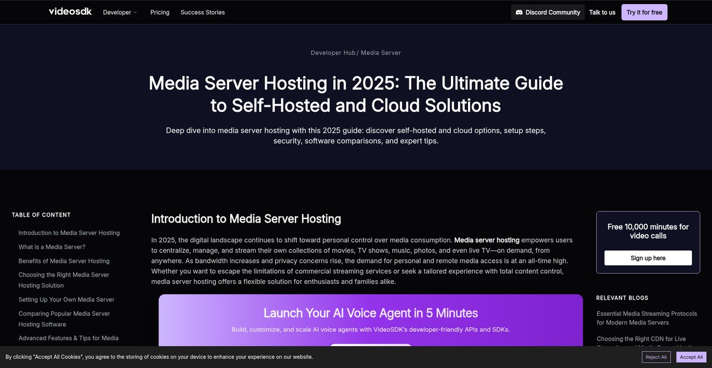This screenshot has width=712, height=368.
Task: Click the Launch Your AI Voice Agent banner
Action: coord(371,321)
